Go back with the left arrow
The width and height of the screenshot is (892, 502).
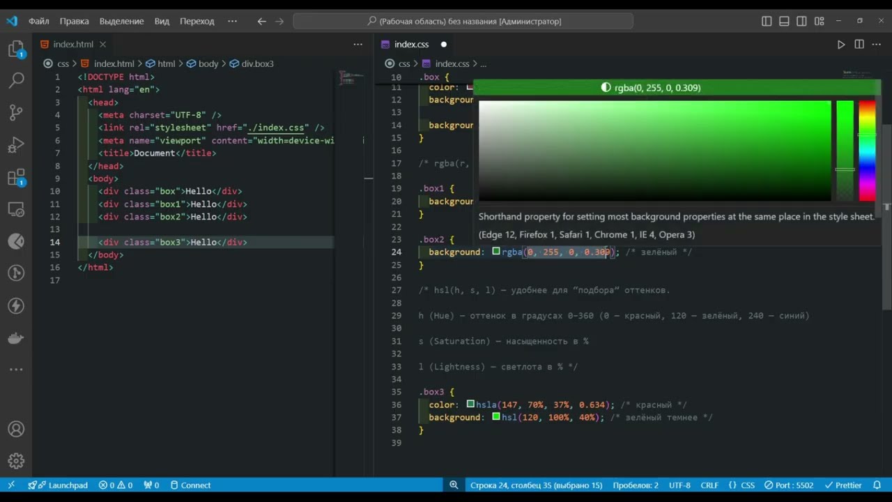coord(261,22)
